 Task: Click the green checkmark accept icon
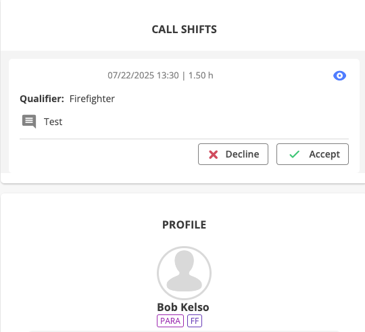[294, 154]
